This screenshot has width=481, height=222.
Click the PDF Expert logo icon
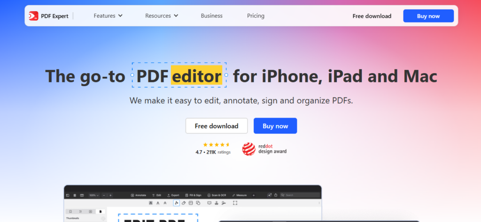[x=33, y=16]
